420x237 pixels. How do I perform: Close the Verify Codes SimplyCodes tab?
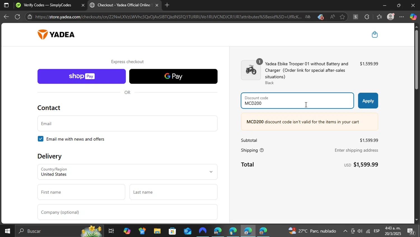(x=83, y=5)
